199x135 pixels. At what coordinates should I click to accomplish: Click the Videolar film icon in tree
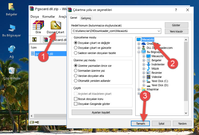pyautogui.click(x=149, y=77)
